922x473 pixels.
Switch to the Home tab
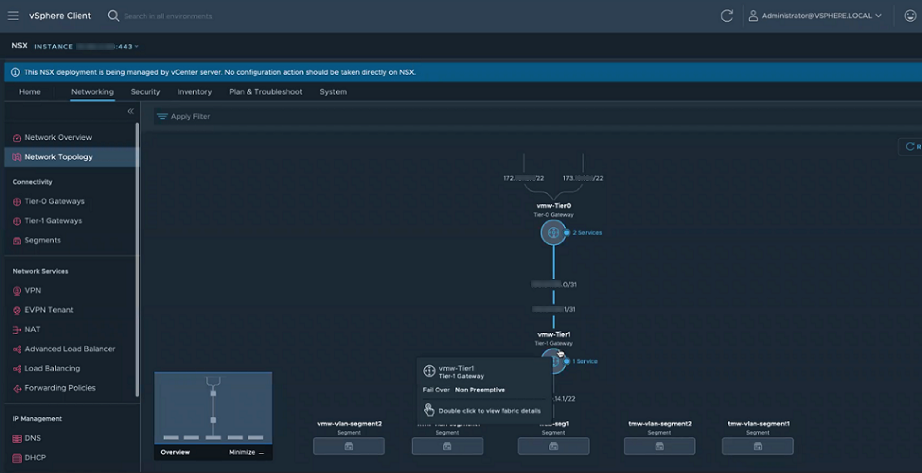tap(30, 92)
